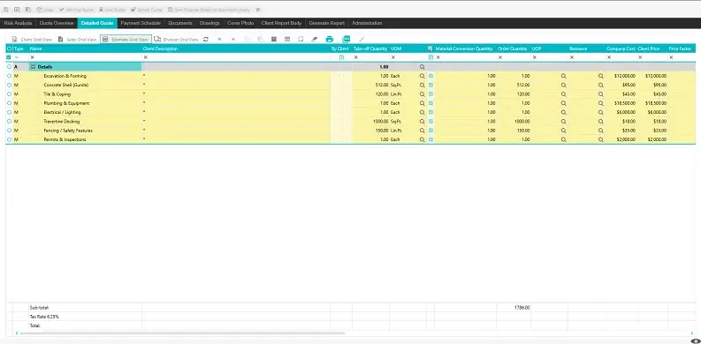Image resolution: width=701 pixels, height=344 pixels.
Task: Click the second icon in the top quote toolbar
Action: click(x=17, y=10)
